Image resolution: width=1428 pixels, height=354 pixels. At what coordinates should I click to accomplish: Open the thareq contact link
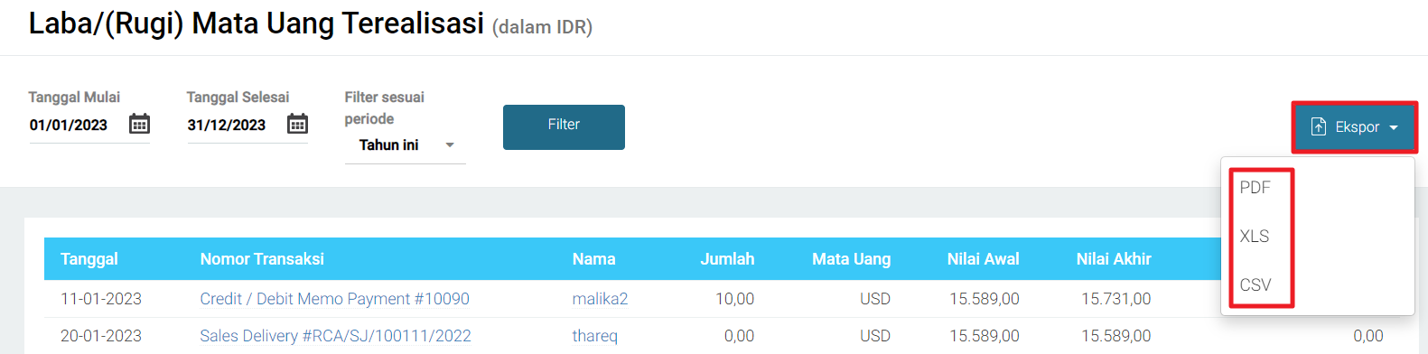[x=594, y=336]
